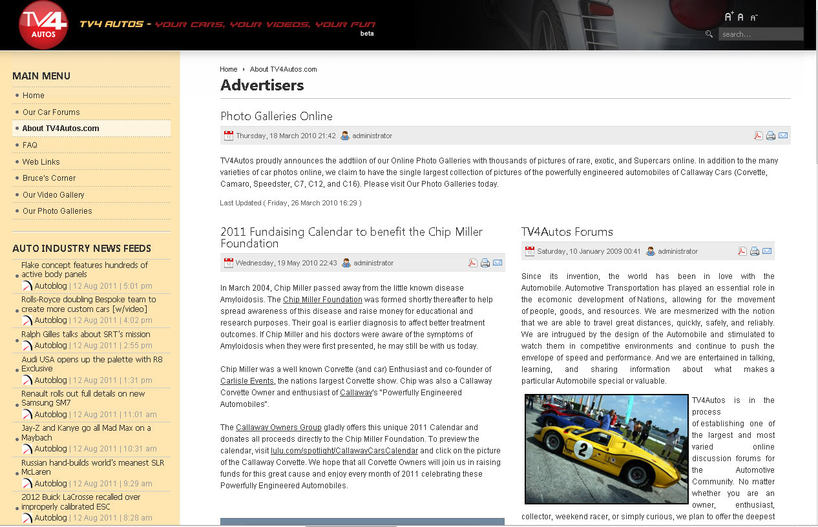Open Rolls-Royce doubling Bespoke team news
Viewport: 818px width, 527px height.
89,304
